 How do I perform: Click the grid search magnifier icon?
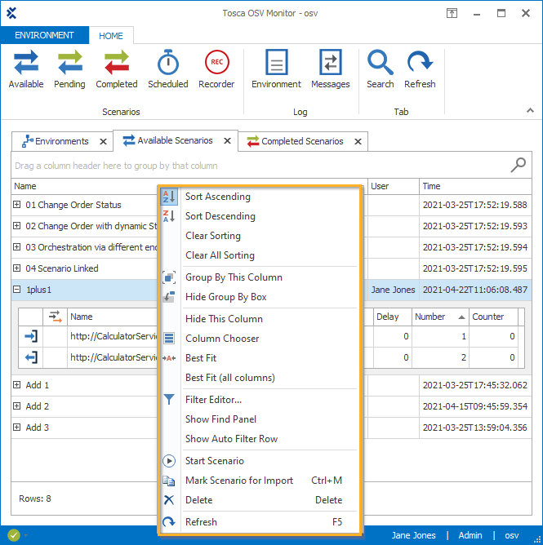click(519, 166)
